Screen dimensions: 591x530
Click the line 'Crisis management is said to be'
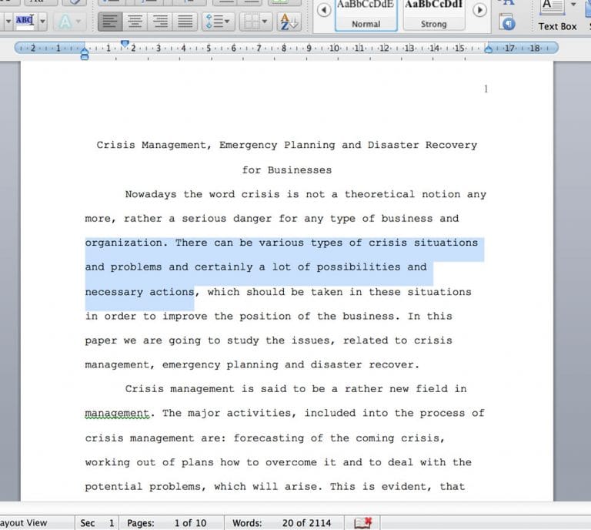[x=295, y=389]
